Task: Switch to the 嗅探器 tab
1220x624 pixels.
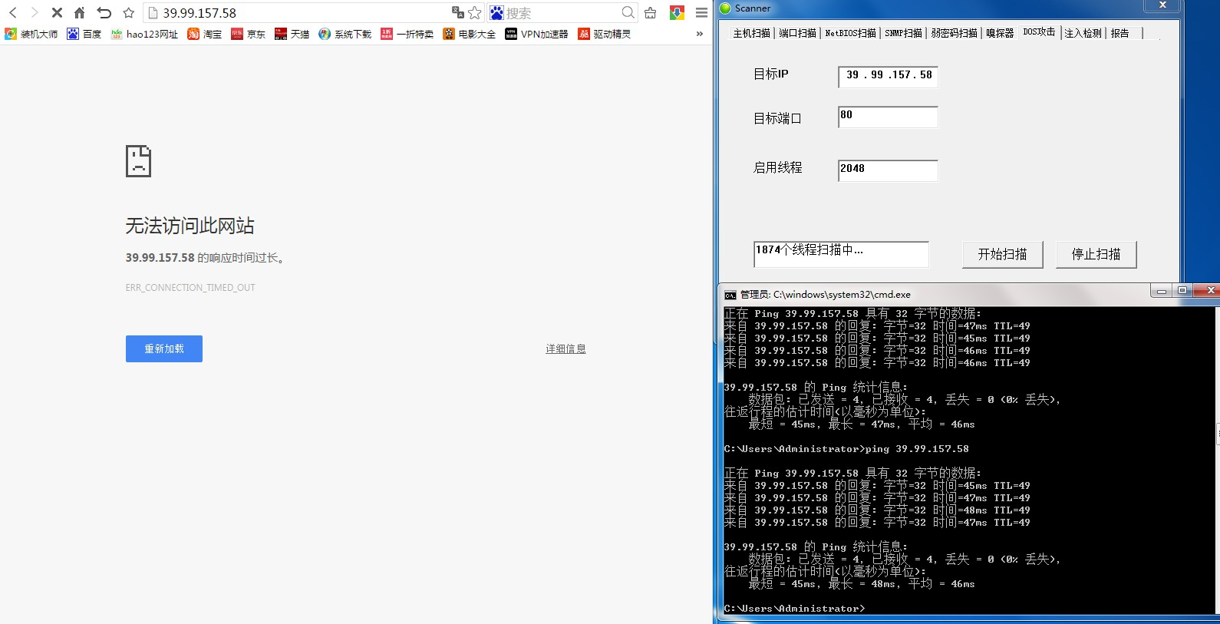Action: tap(1000, 33)
